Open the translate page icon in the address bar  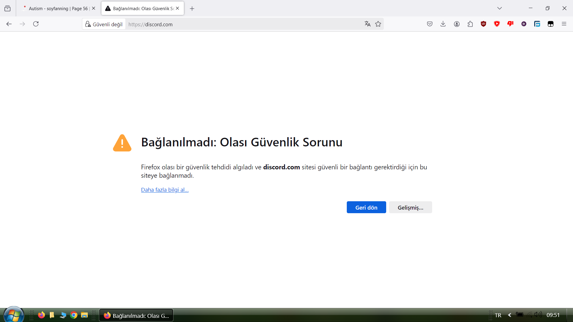[x=367, y=24]
